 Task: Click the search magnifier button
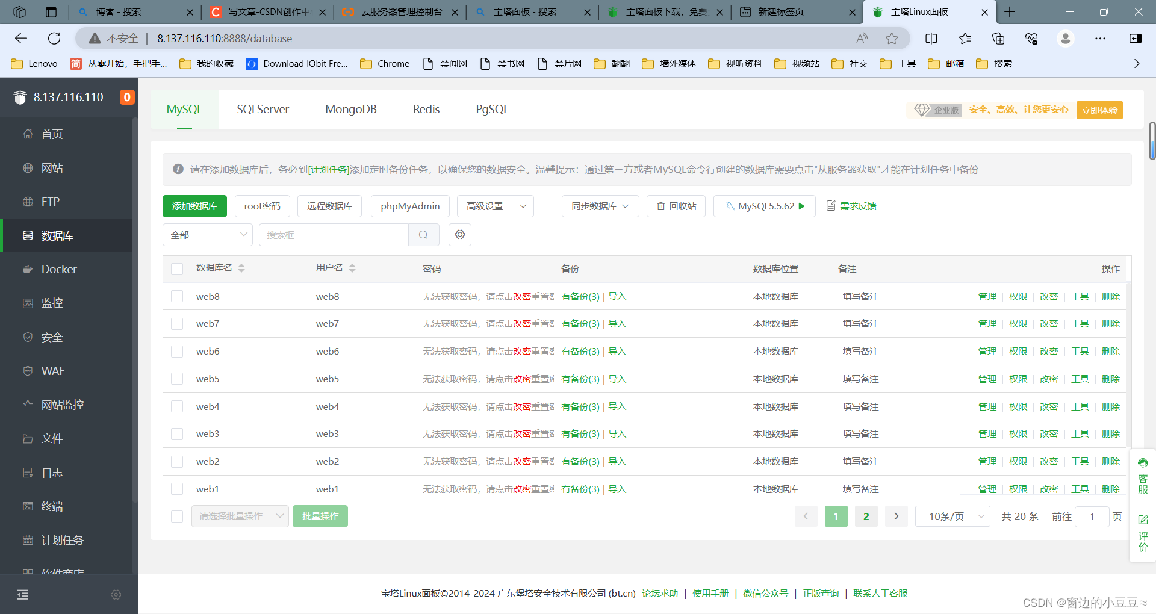click(423, 235)
